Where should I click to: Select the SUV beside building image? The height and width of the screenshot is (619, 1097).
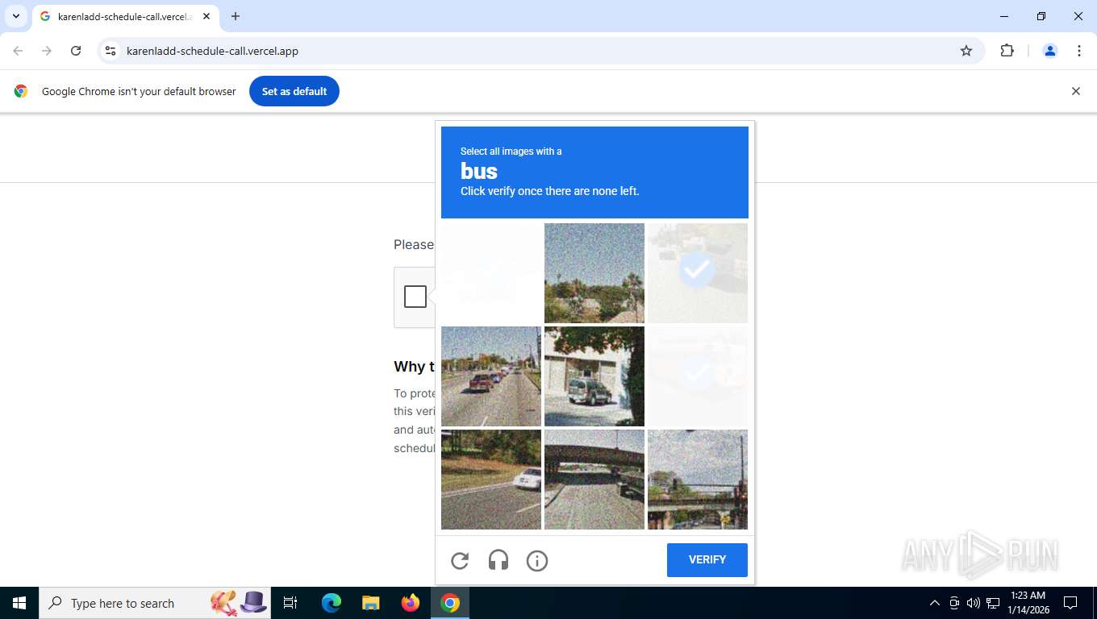[594, 376]
